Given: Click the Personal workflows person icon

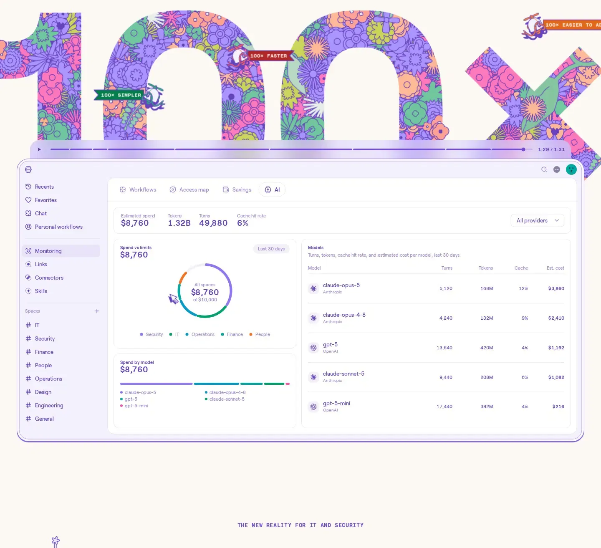Looking at the screenshot, I should (x=28, y=227).
